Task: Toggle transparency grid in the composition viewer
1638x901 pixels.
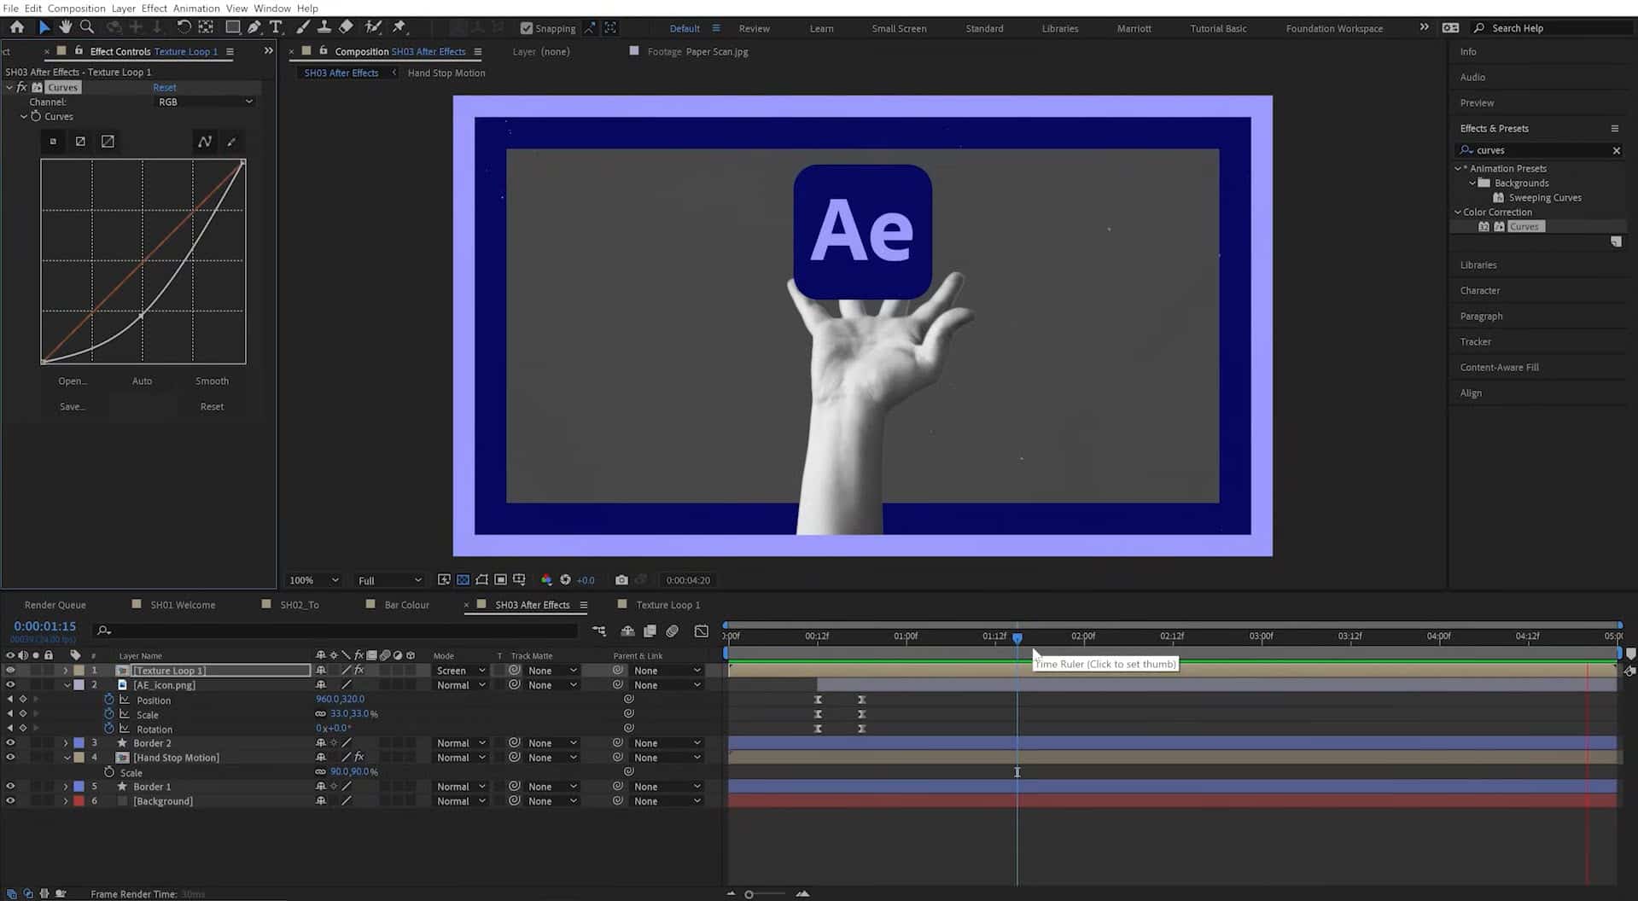Action: click(463, 579)
